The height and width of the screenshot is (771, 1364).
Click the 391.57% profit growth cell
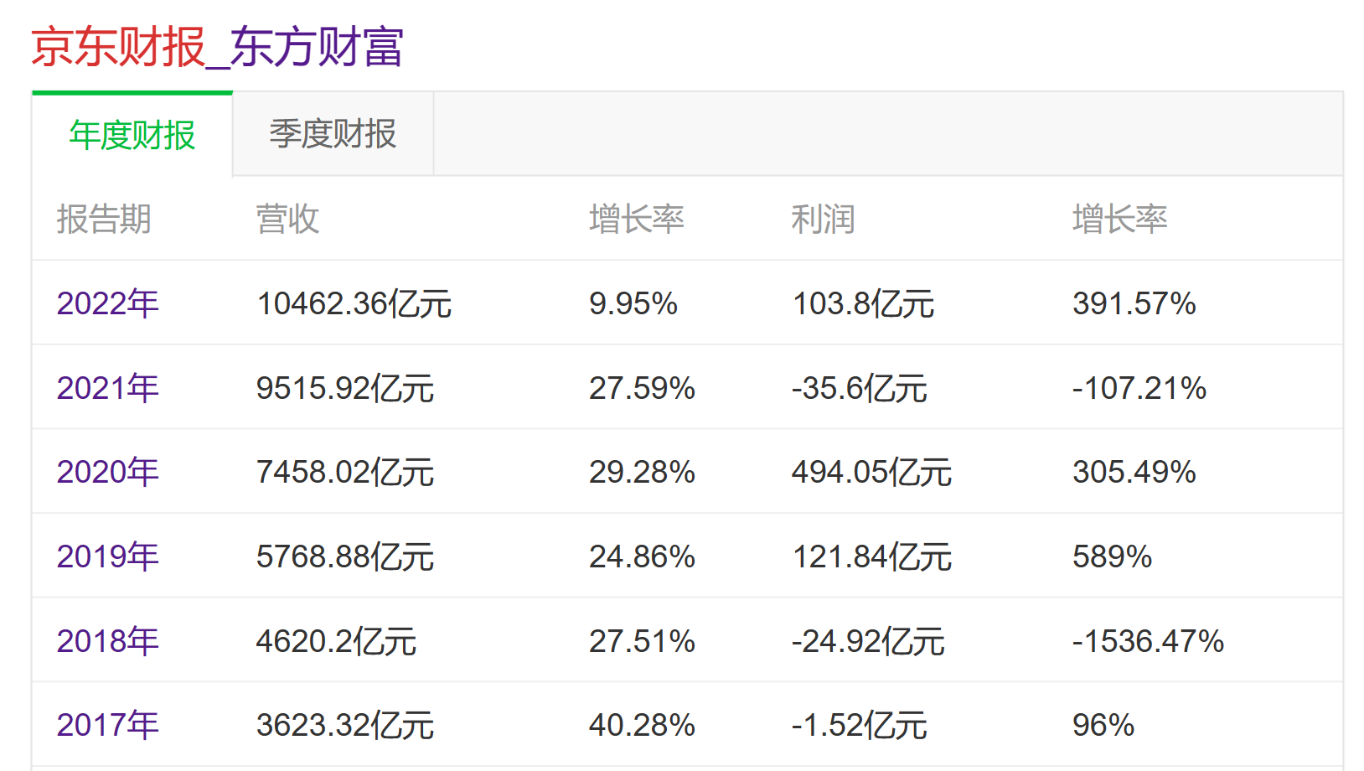[1134, 303]
